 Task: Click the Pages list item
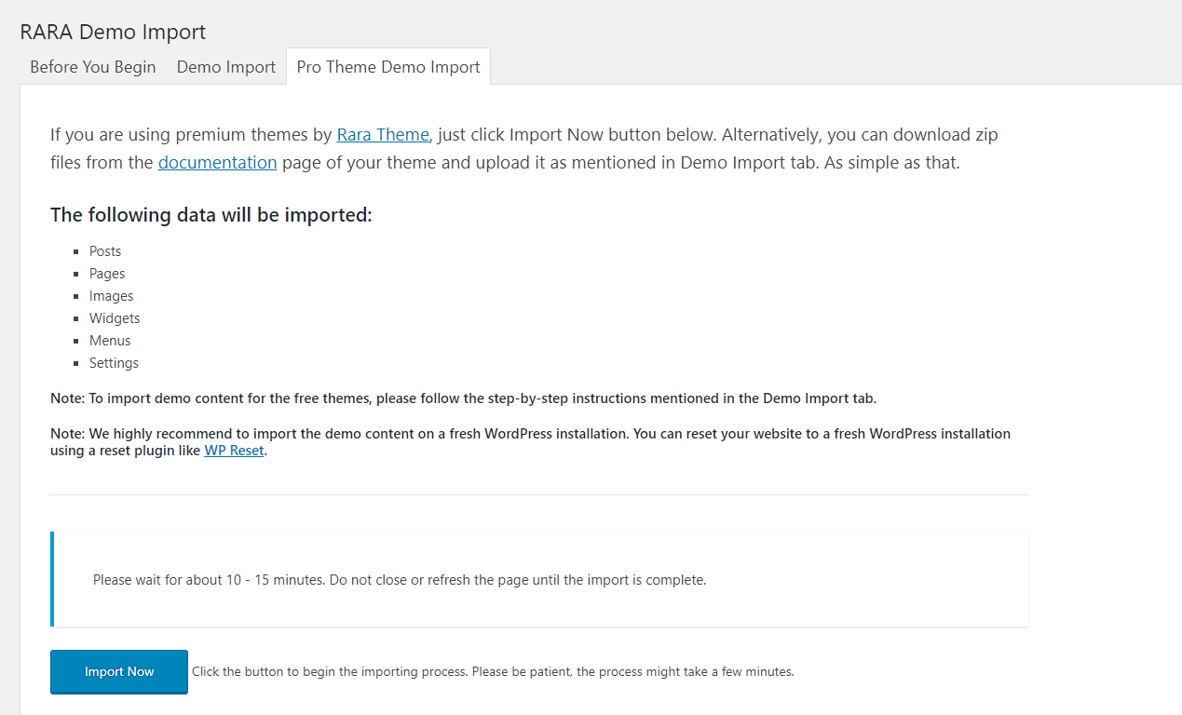[x=107, y=274]
